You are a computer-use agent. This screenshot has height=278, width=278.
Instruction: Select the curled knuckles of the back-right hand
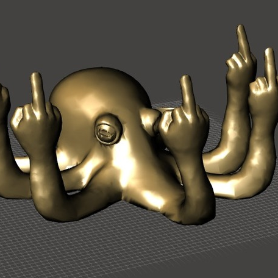click(x=233, y=62)
